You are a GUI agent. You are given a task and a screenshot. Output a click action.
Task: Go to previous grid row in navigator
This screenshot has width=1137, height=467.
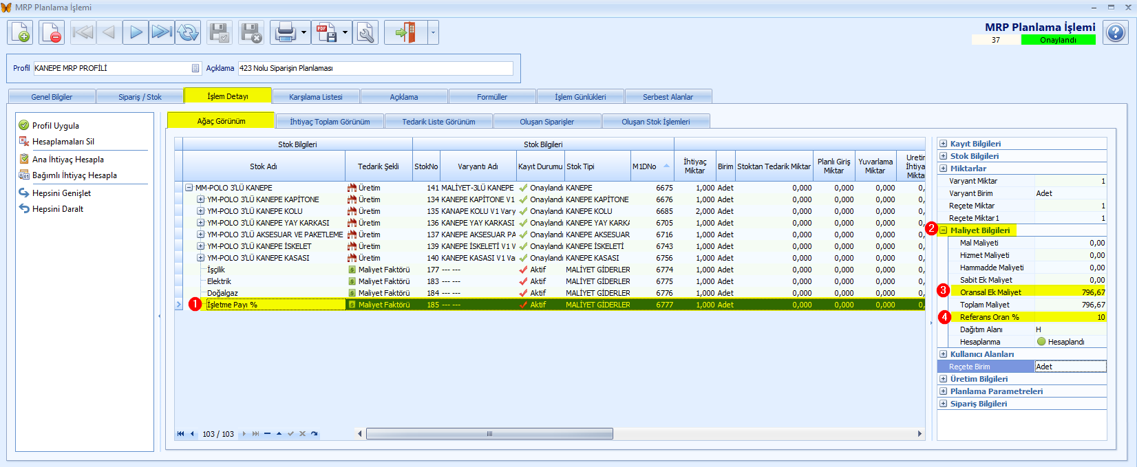(192, 434)
